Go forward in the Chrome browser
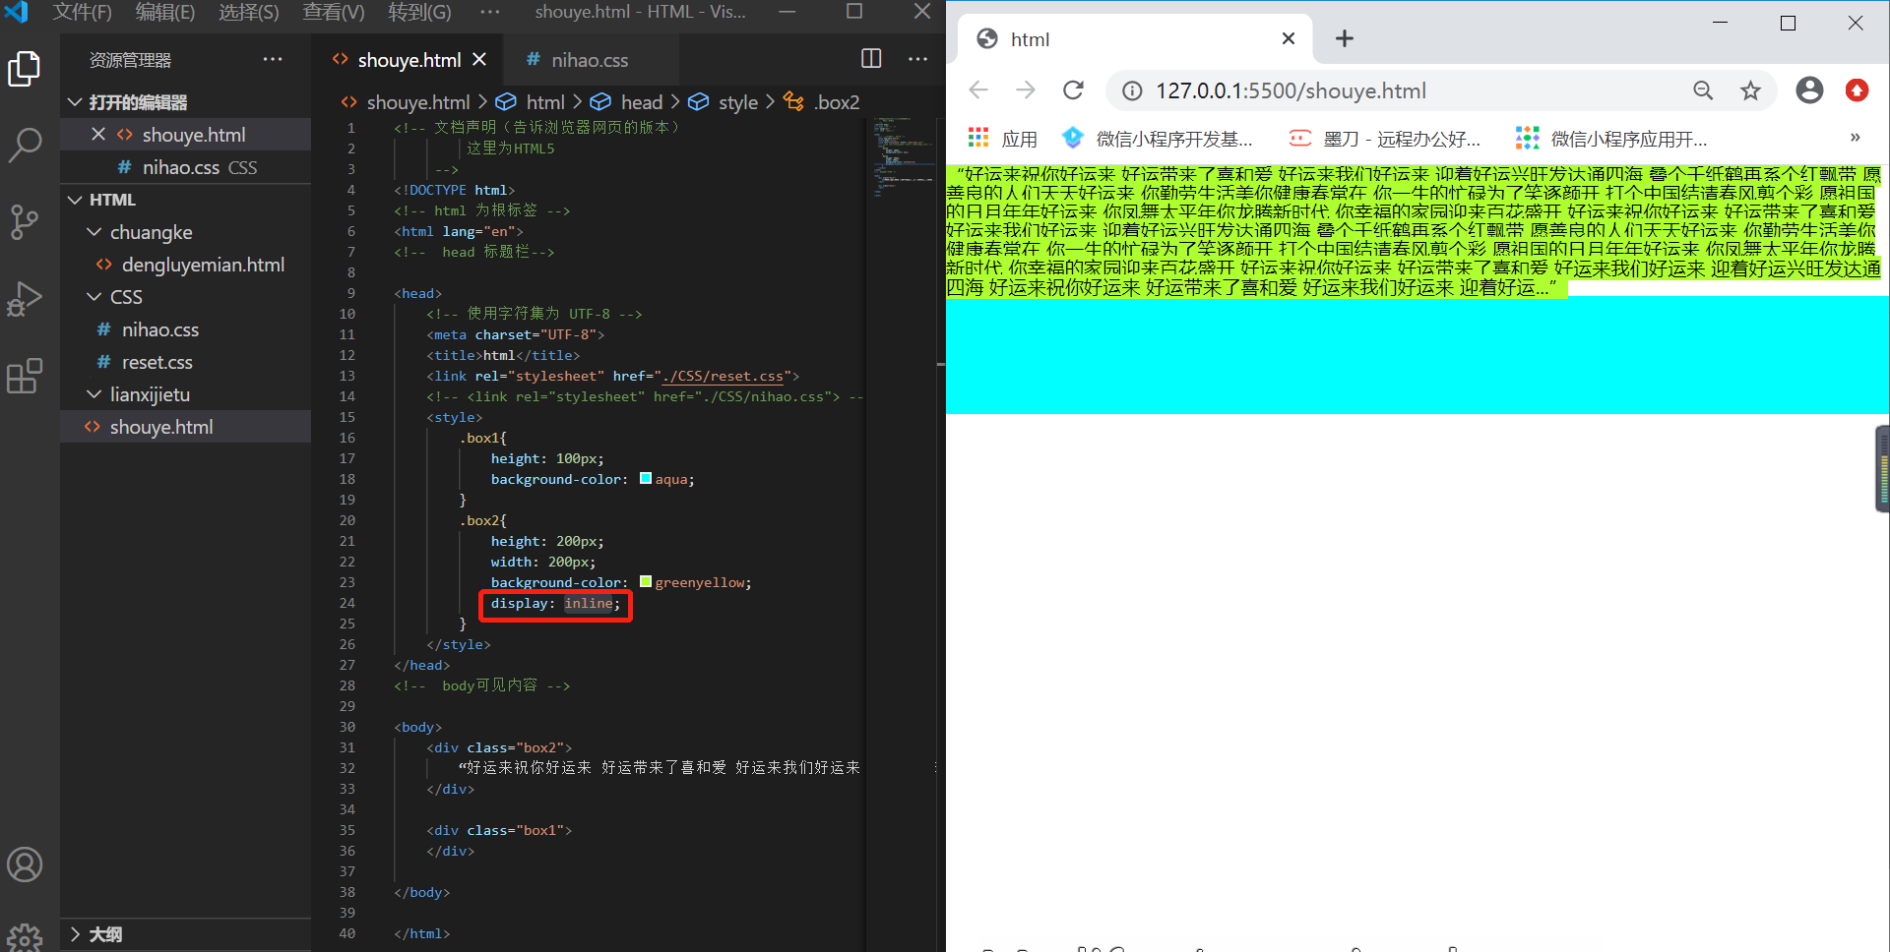This screenshot has height=952, width=1890. point(1026,90)
